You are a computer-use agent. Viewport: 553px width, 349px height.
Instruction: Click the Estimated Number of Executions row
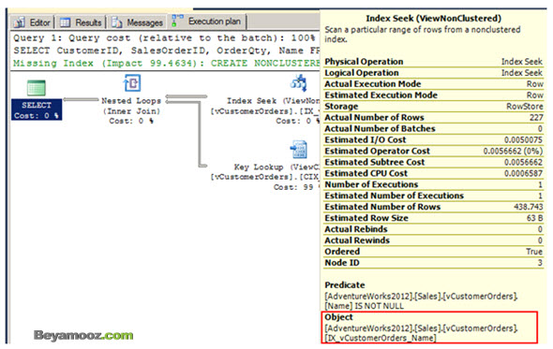point(433,196)
